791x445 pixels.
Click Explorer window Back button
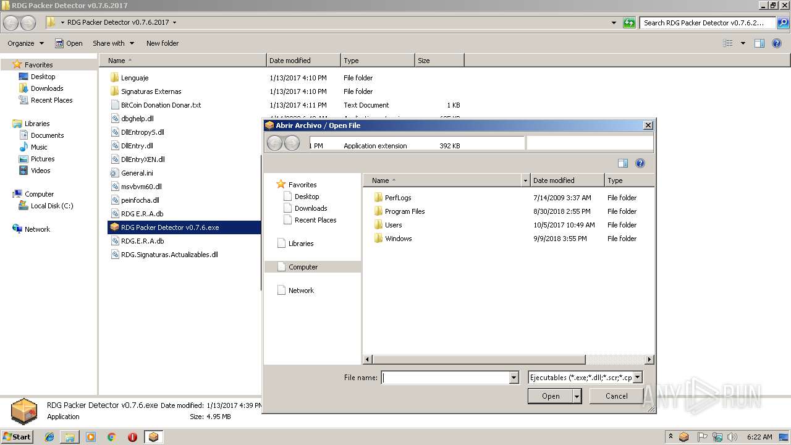pyautogui.click(x=11, y=23)
